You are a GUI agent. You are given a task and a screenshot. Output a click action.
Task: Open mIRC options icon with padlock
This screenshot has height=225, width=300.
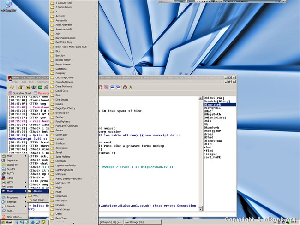pyautogui.click(x=20, y=87)
